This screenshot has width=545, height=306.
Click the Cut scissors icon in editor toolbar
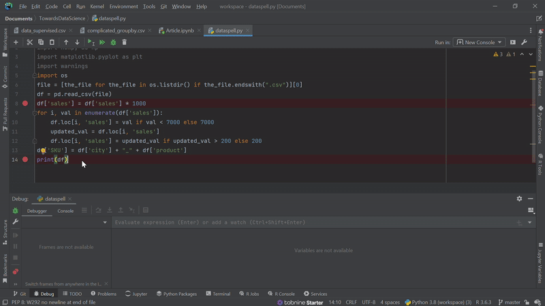30,42
